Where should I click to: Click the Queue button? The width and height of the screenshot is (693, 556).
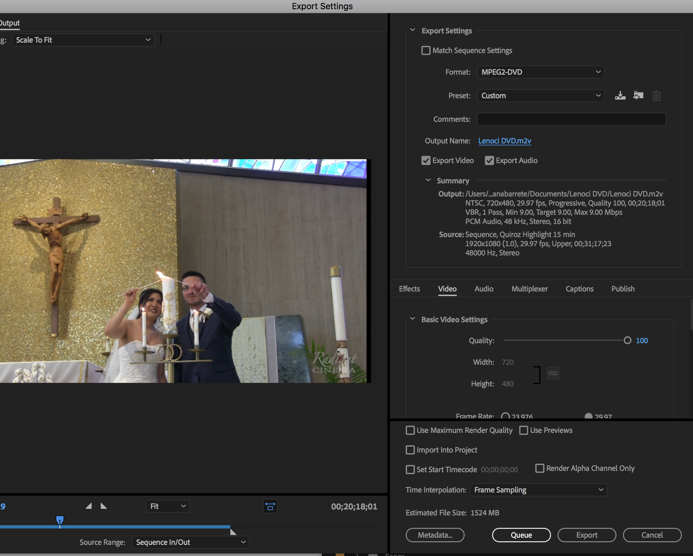[x=521, y=535]
